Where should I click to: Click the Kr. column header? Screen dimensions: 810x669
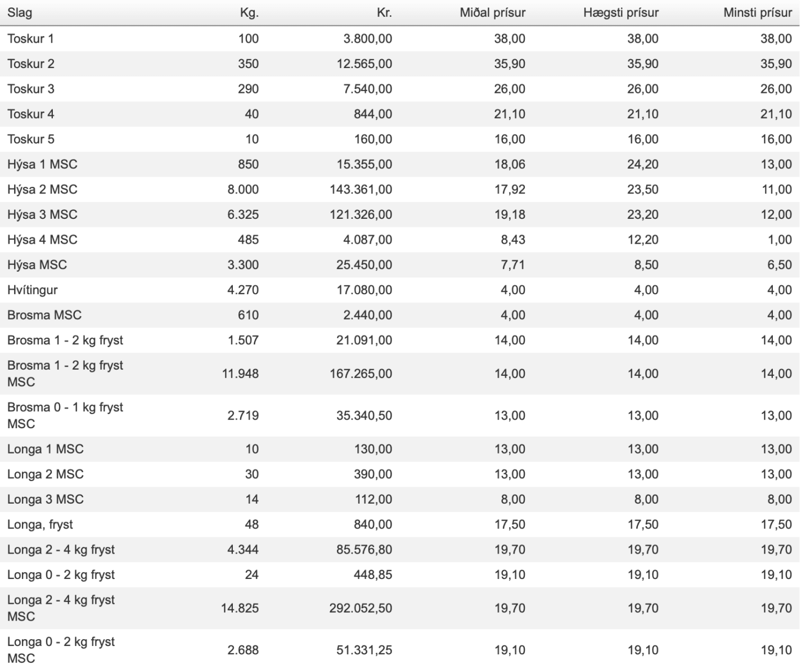(384, 12)
